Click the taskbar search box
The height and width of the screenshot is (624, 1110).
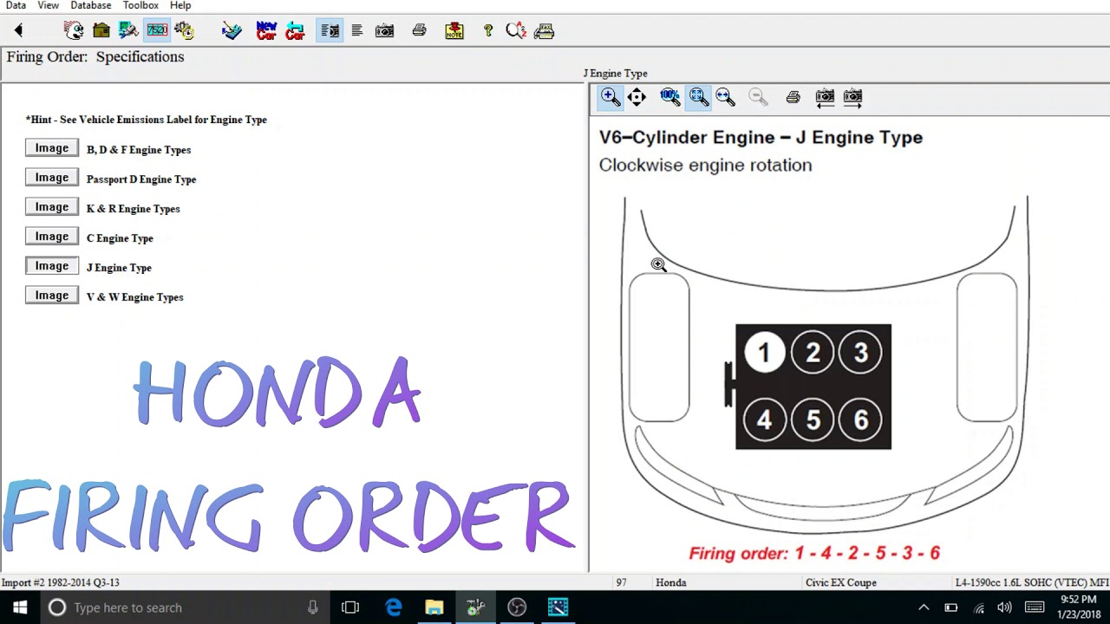click(x=184, y=608)
